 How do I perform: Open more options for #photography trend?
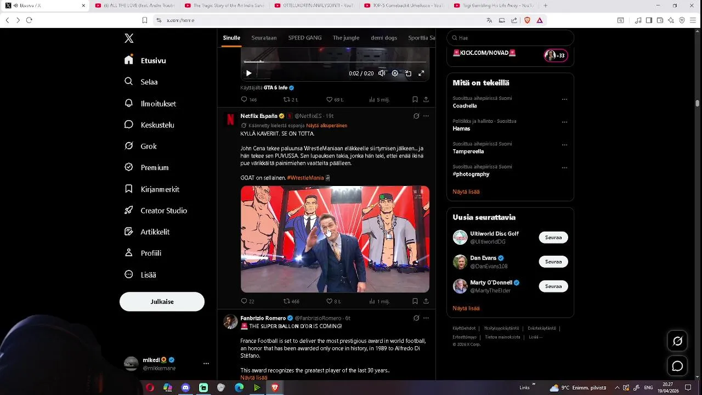coord(564,168)
